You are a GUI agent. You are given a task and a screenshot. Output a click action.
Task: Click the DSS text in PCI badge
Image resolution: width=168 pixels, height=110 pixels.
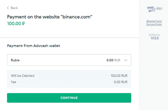tap(159, 8)
